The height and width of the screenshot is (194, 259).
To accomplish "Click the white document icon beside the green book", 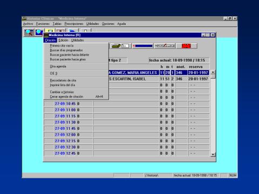I will tap(125, 46).
